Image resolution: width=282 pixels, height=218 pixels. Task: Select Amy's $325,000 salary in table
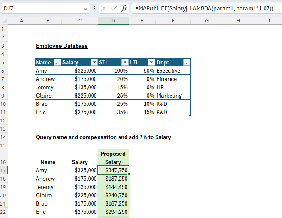click(x=80, y=71)
